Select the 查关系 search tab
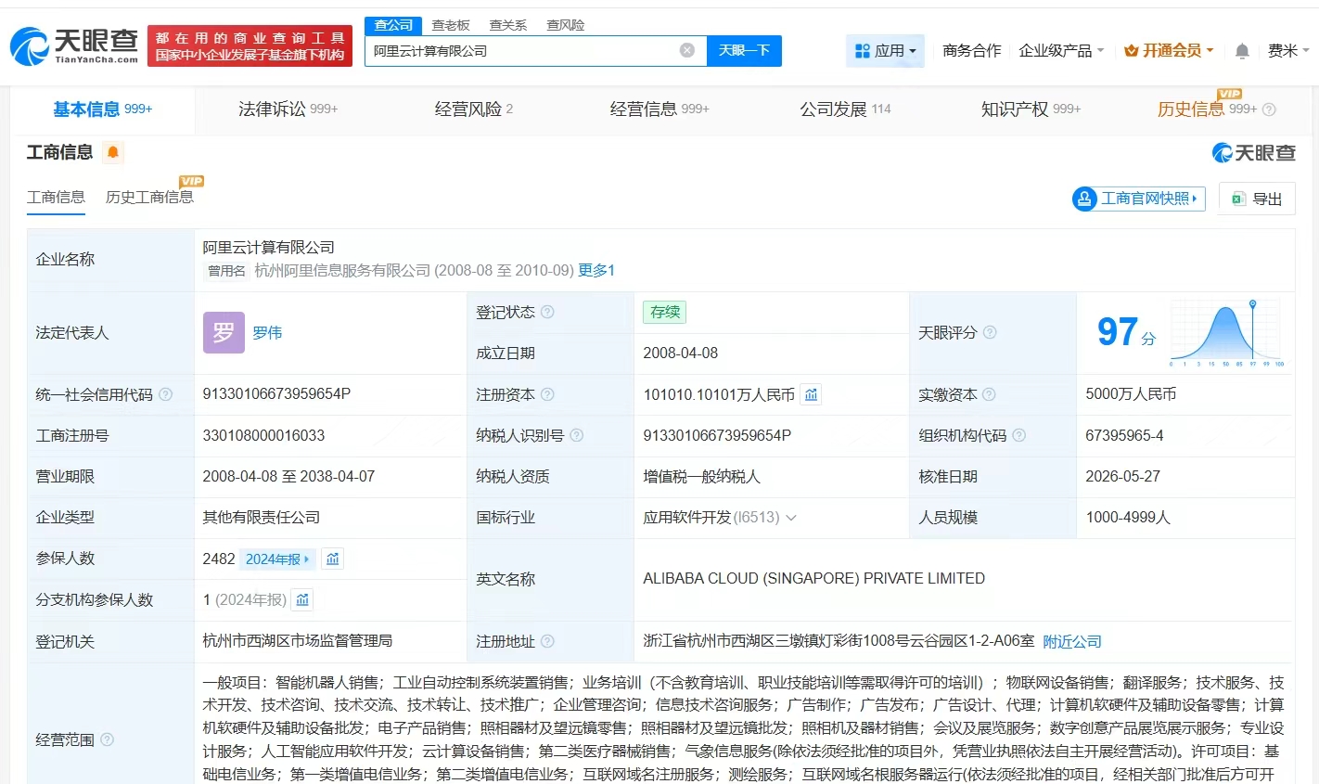 coord(508,25)
